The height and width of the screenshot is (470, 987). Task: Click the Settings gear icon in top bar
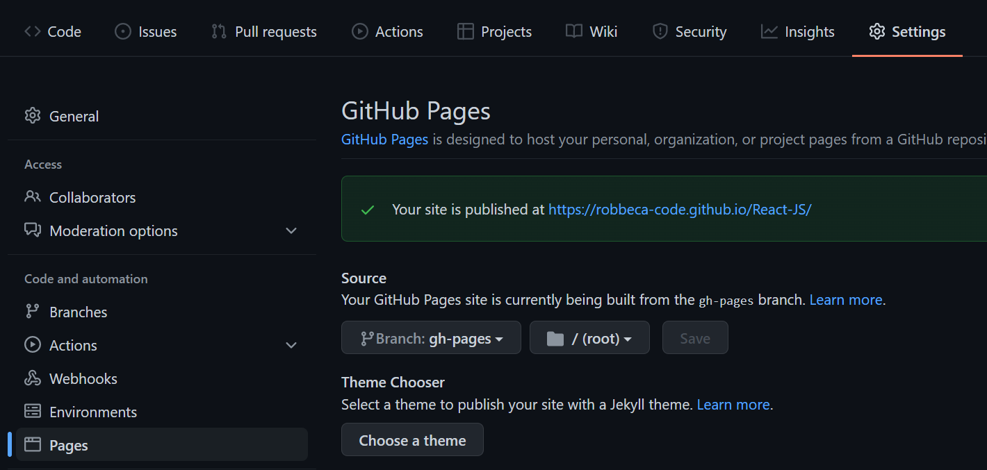pyautogui.click(x=877, y=31)
